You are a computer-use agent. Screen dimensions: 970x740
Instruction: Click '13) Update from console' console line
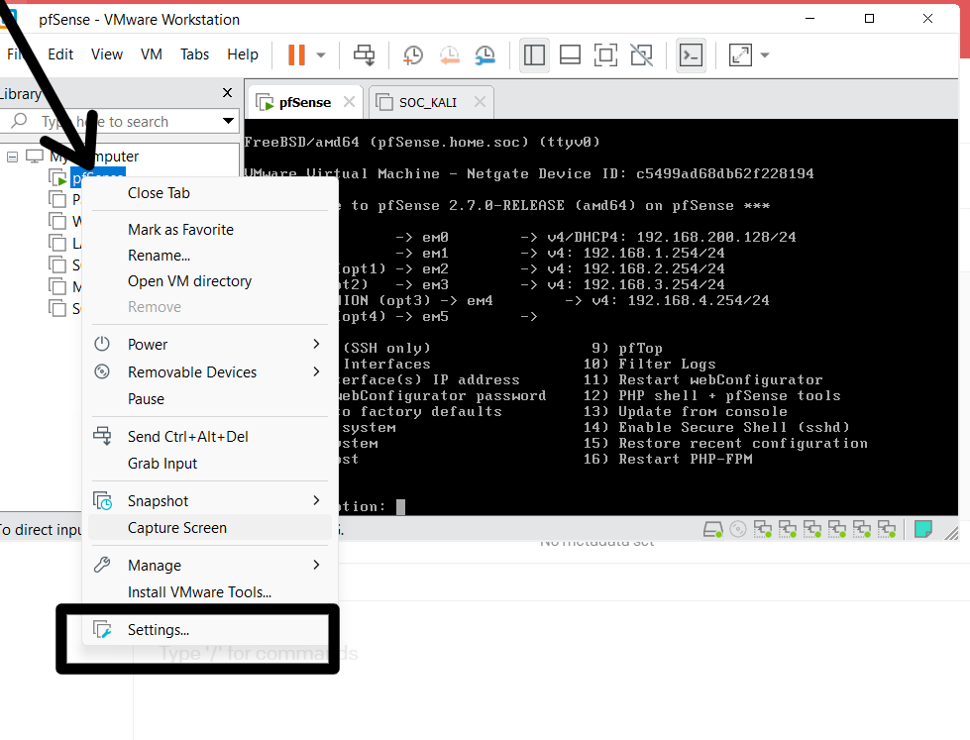pyautogui.click(x=686, y=411)
